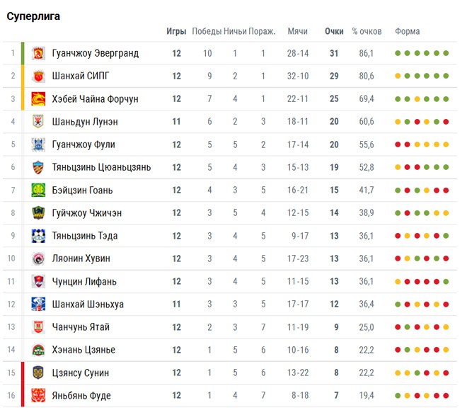Image resolution: width=467 pixels, height=415 pixels.
Task: Sort by the Игры column header
Action: (176, 31)
